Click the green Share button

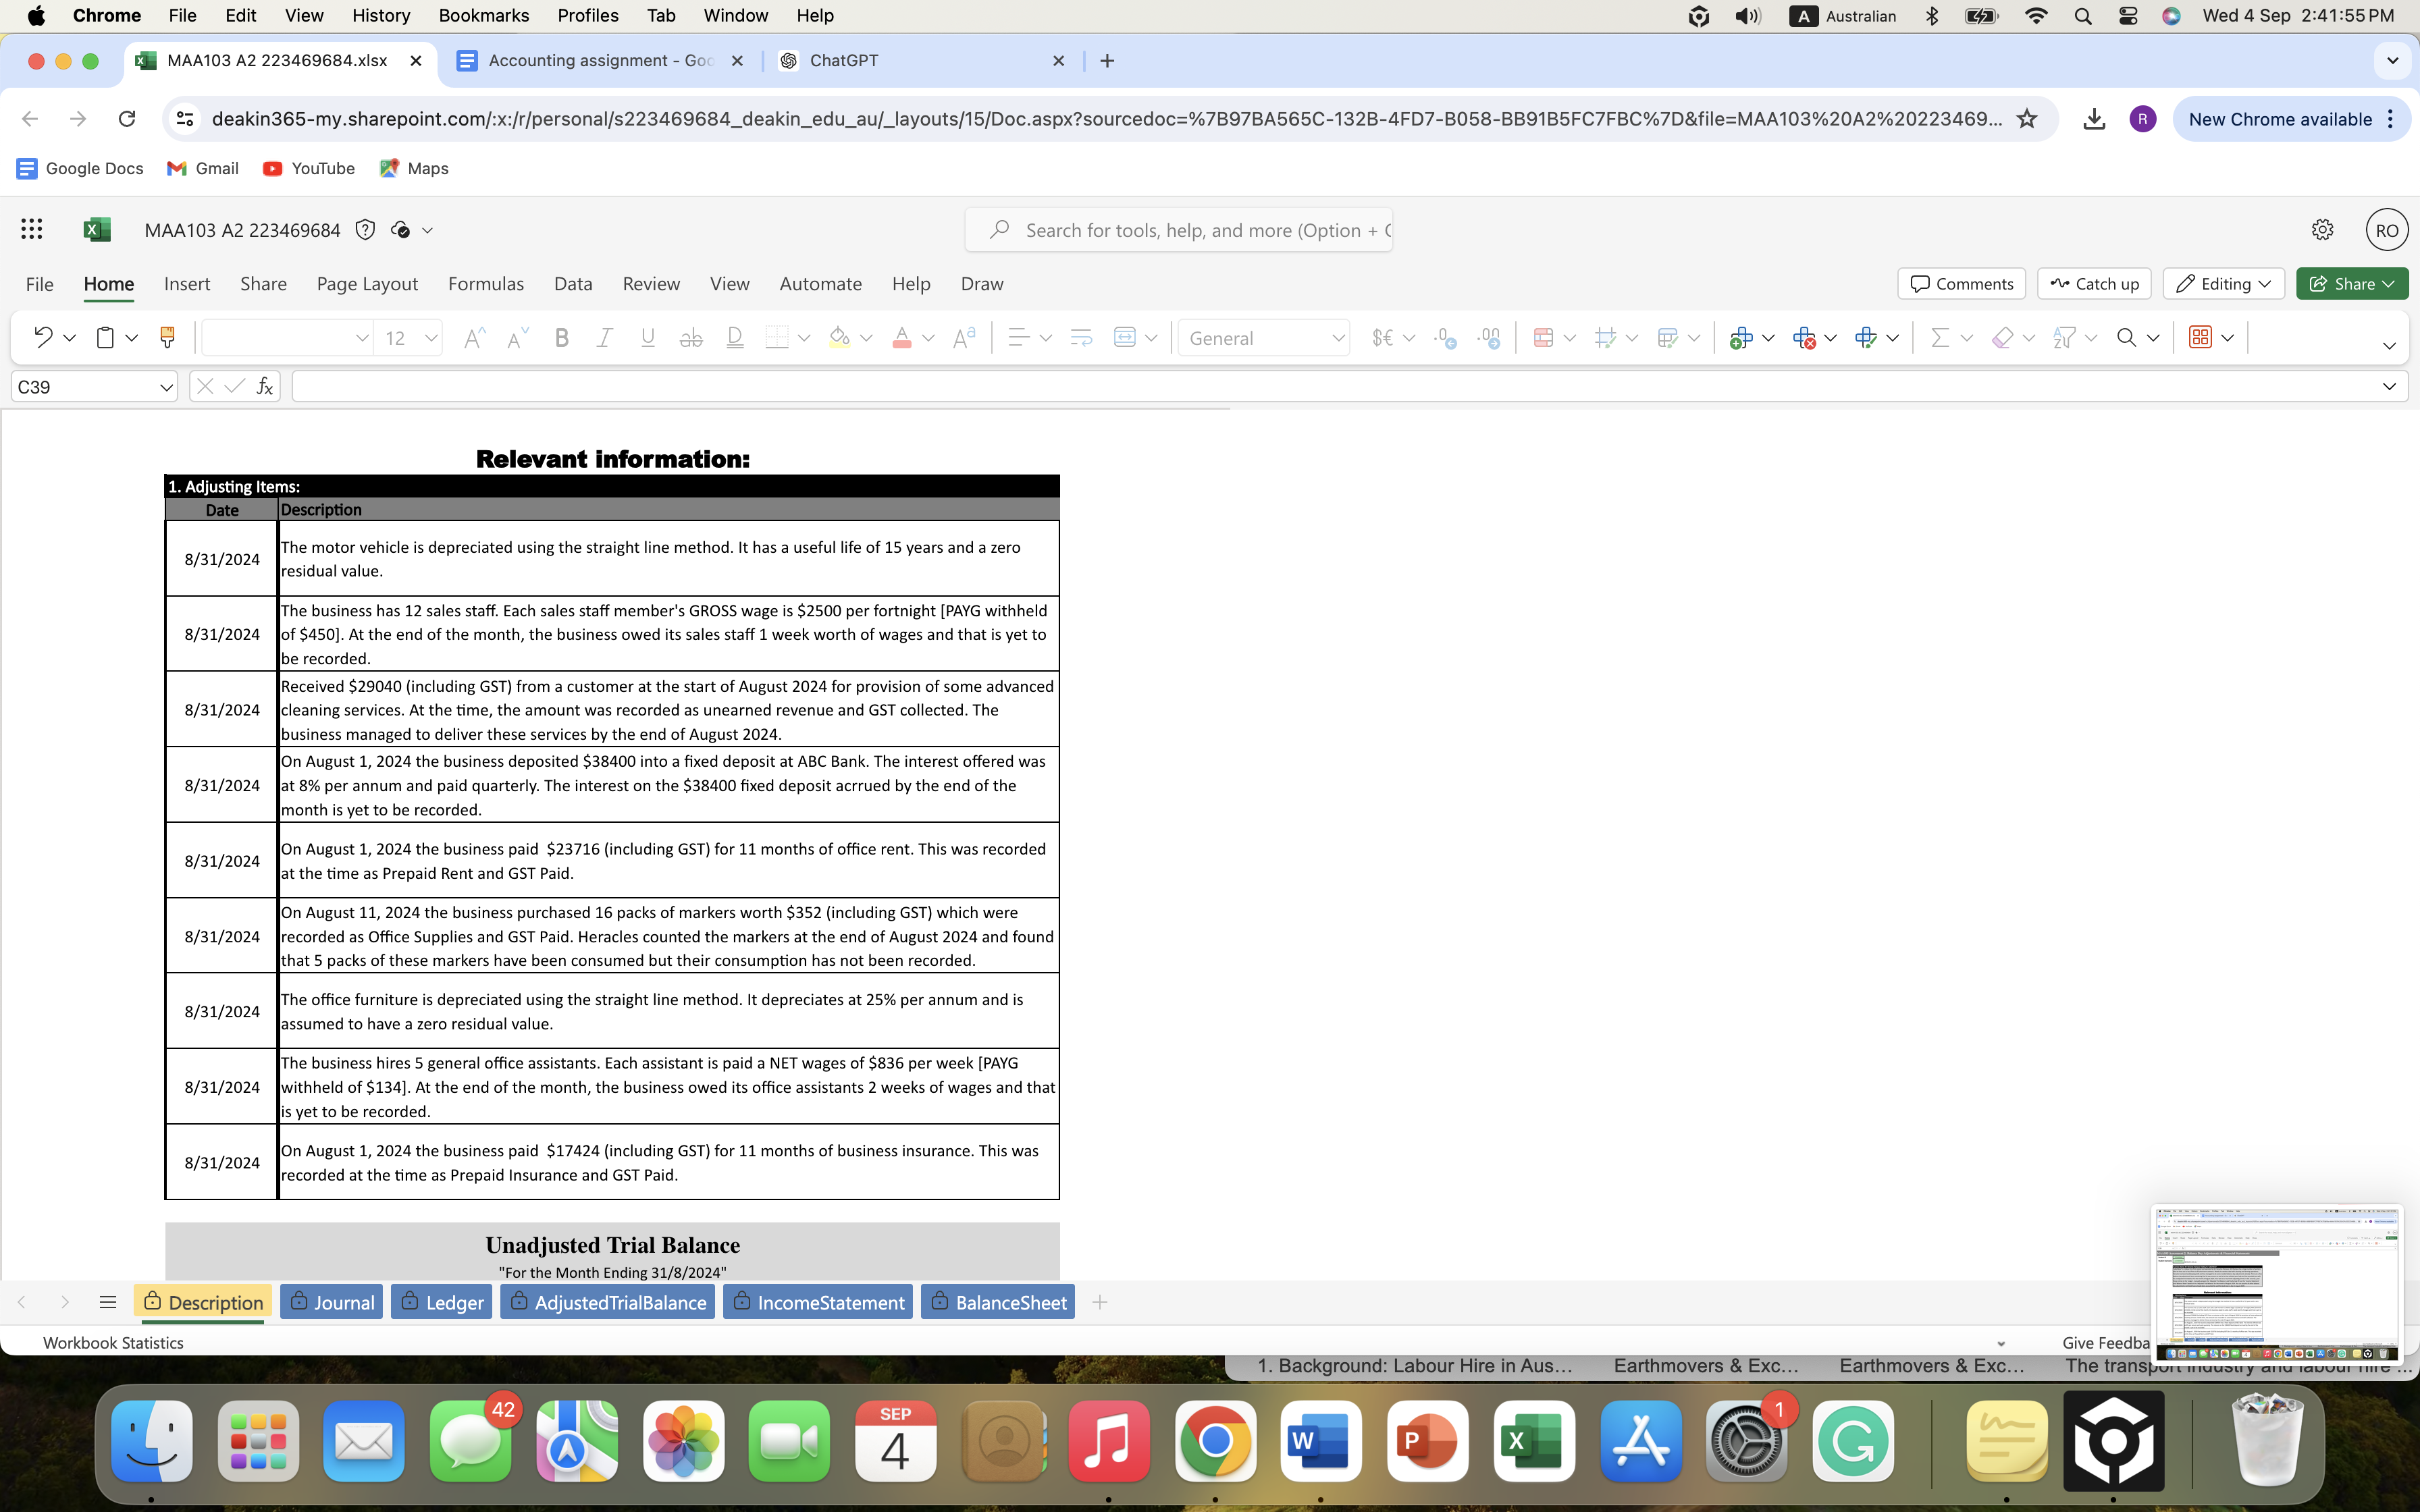click(x=2352, y=284)
